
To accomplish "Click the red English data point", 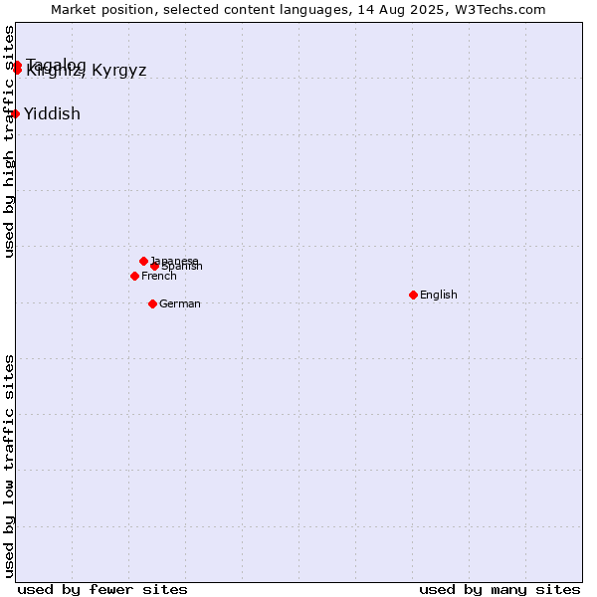I will coord(414,296).
